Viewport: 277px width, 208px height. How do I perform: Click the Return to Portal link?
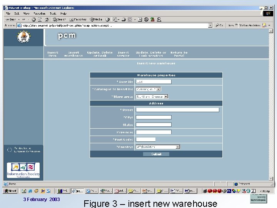(x=179, y=54)
